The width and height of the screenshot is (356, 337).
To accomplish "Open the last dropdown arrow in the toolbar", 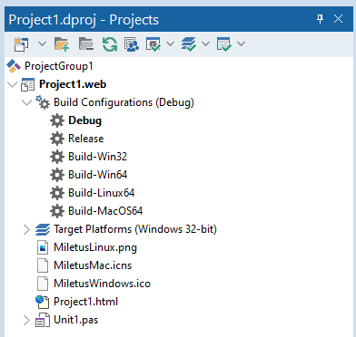I will [241, 44].
